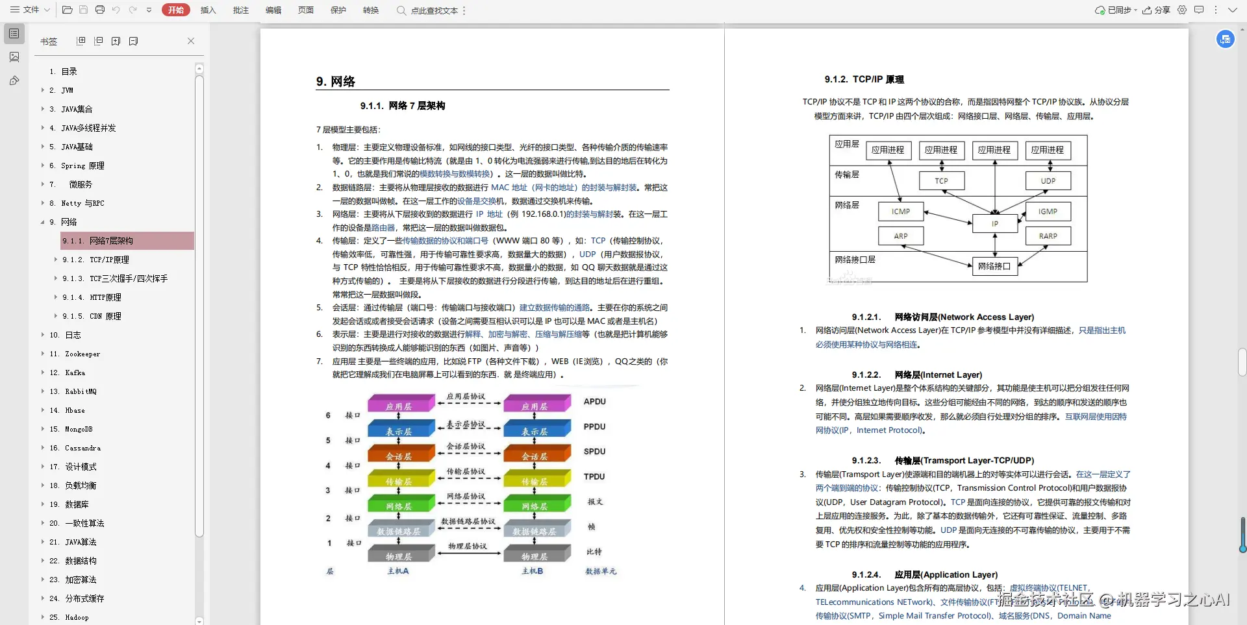1247x625 pixels.
Task: Open the pen signature sidebar icon
Action: 14,80
